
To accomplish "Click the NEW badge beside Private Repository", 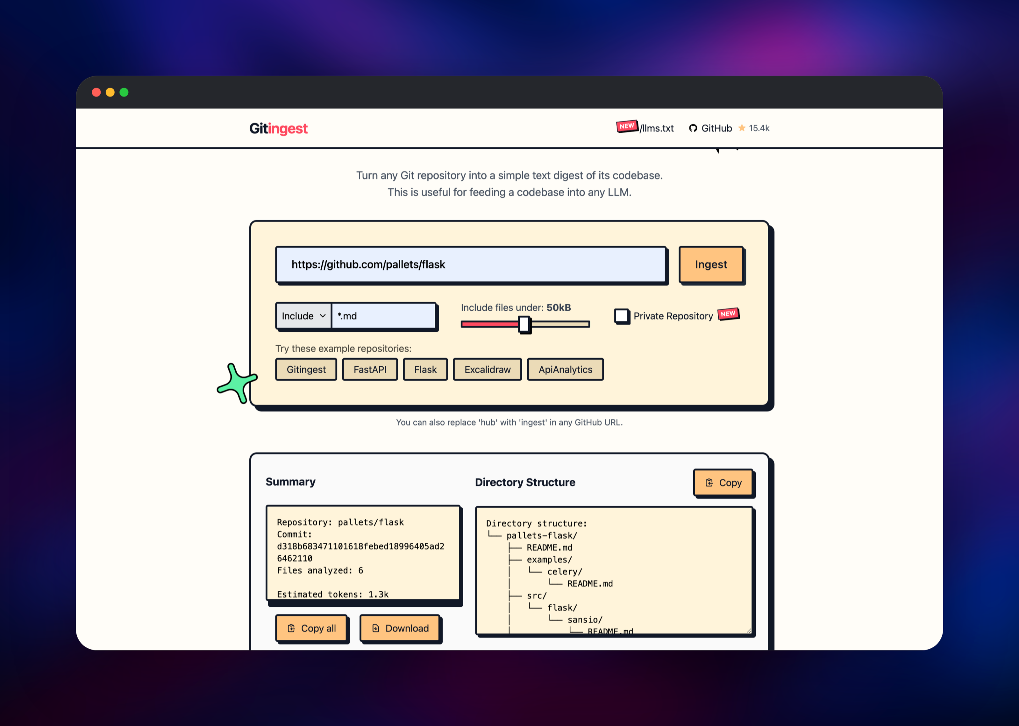I will 728,314.
